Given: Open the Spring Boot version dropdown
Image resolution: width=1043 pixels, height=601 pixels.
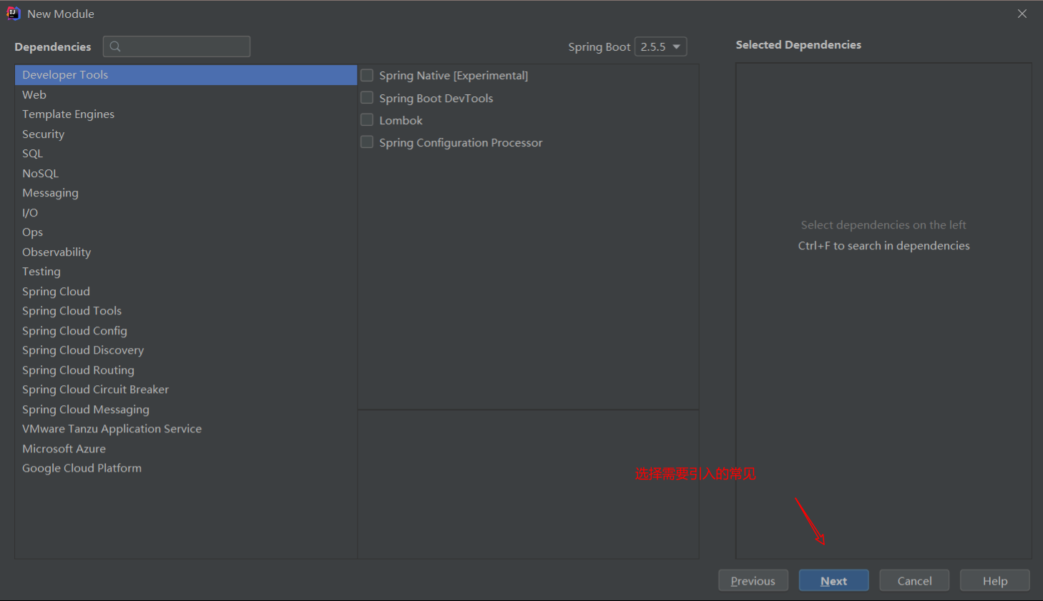Looking at the screenshot, I should pyautogui.click(x=661, y=46).
